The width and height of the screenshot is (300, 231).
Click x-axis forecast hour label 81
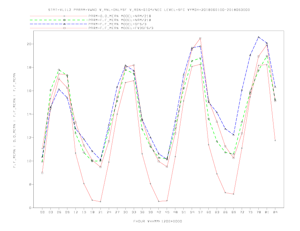click(x=267, y=212)
